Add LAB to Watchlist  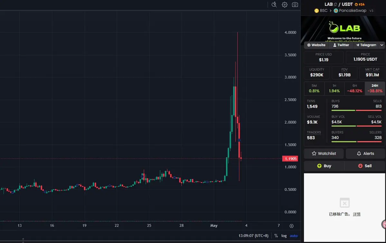point(324,153)
